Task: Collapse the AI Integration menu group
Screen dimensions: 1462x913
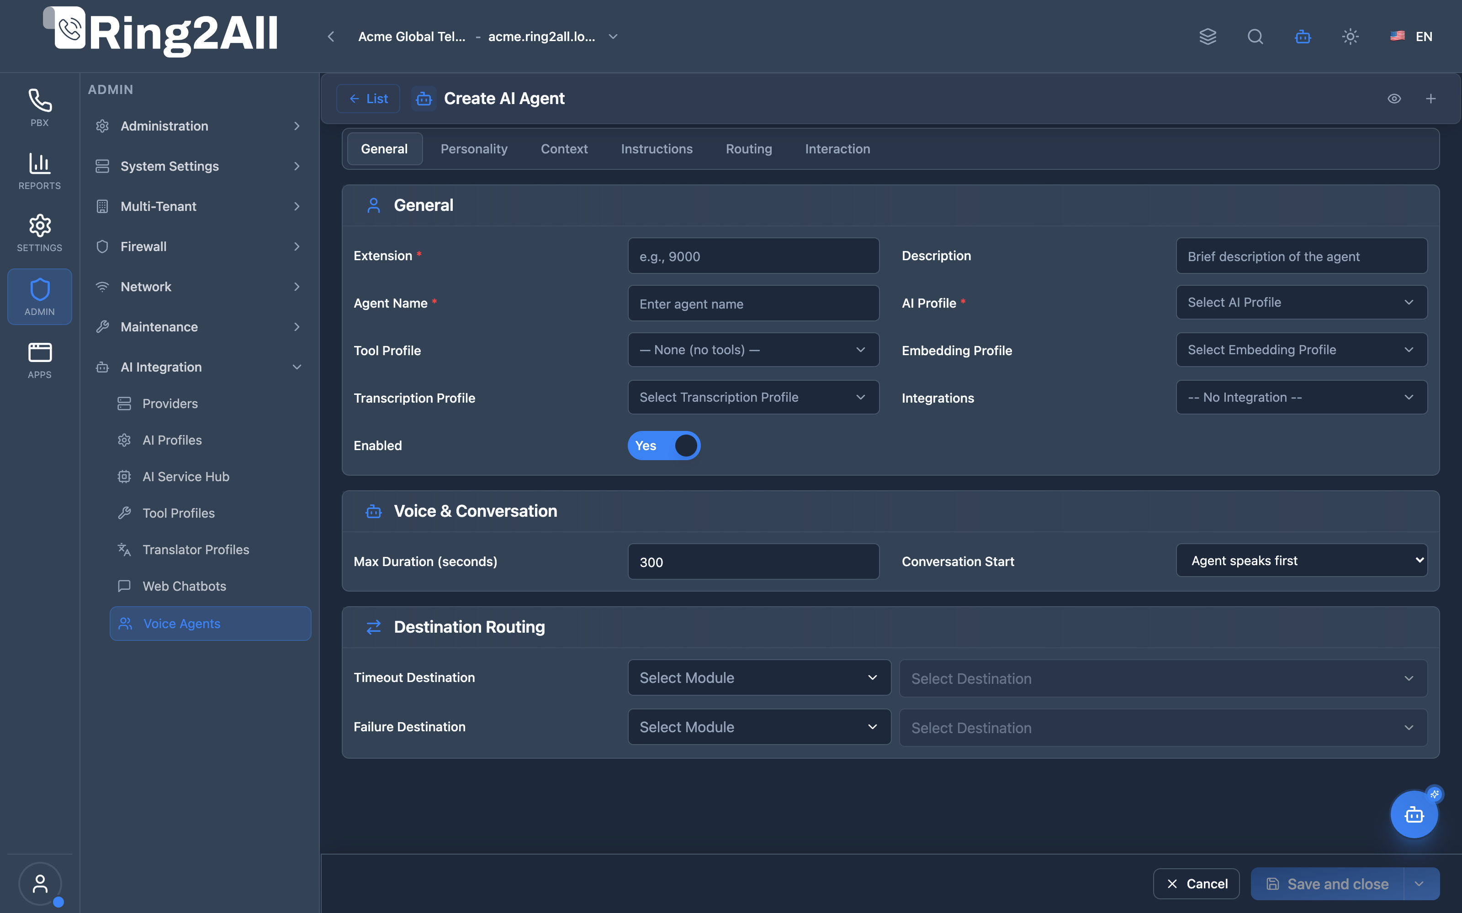Action: pyautogui.click(x=198, y=367)
